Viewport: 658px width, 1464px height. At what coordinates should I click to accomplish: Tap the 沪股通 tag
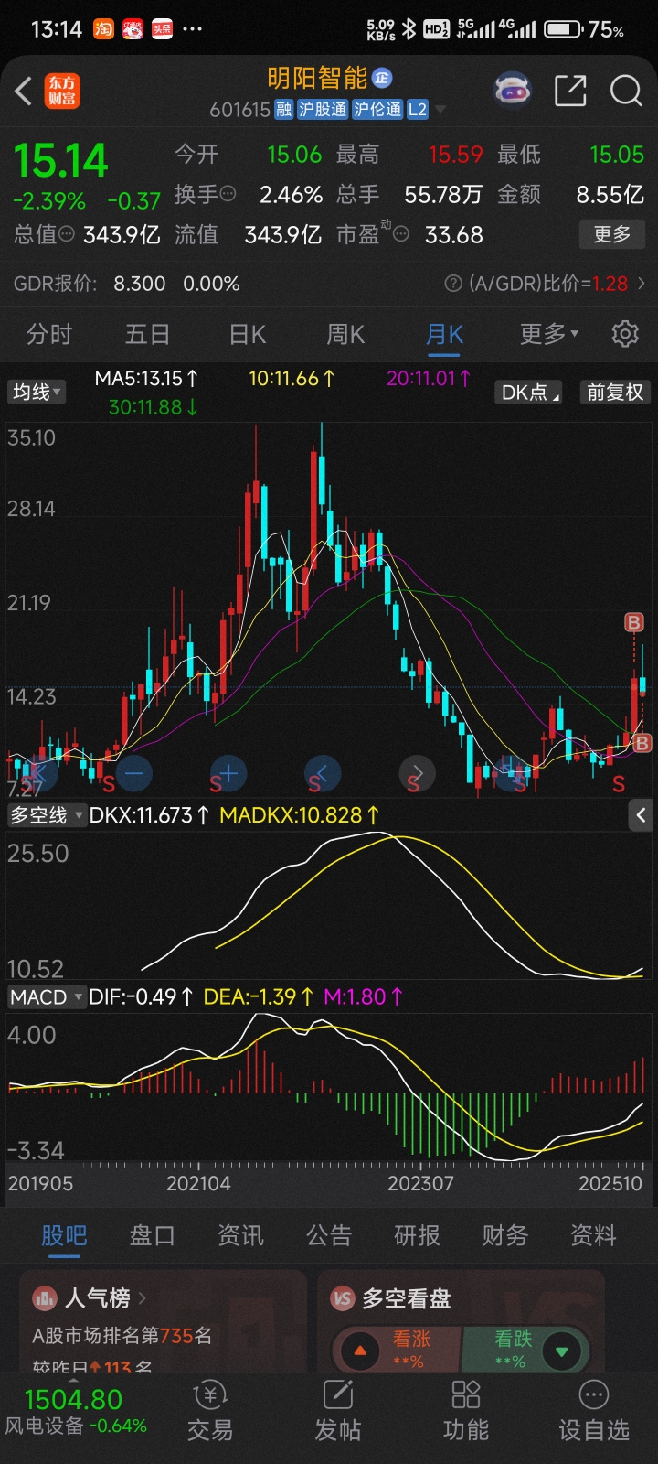click(323, 110)
